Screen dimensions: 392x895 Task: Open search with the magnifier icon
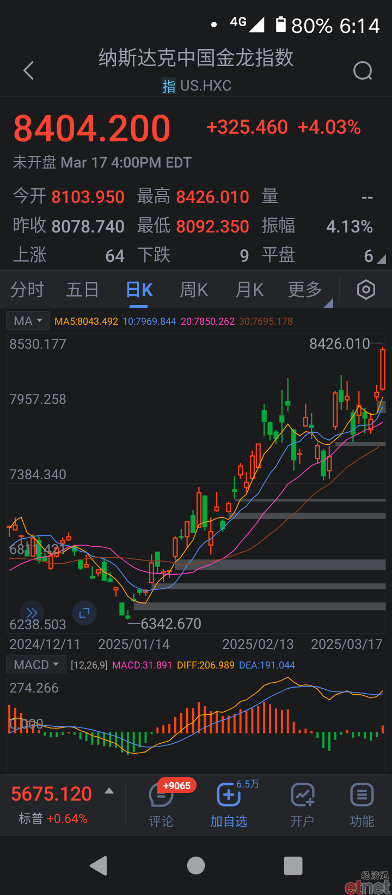[363, 70]
